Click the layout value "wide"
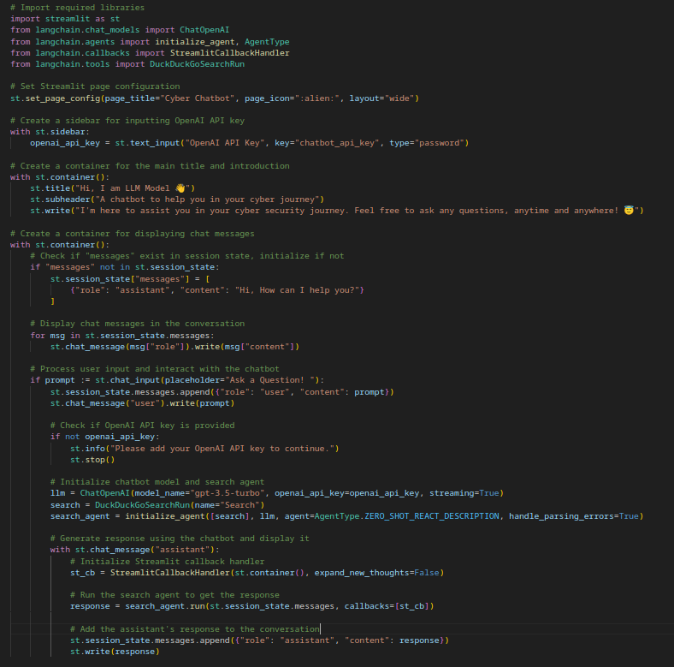674x667 pixels. point(399,98)
